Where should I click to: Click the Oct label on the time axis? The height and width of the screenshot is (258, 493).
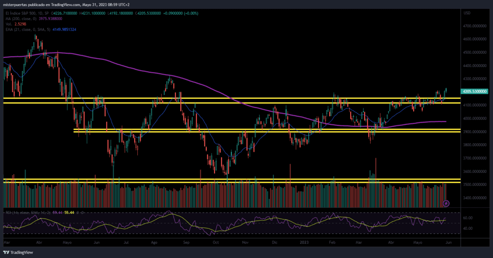click(x=215, y=243)
